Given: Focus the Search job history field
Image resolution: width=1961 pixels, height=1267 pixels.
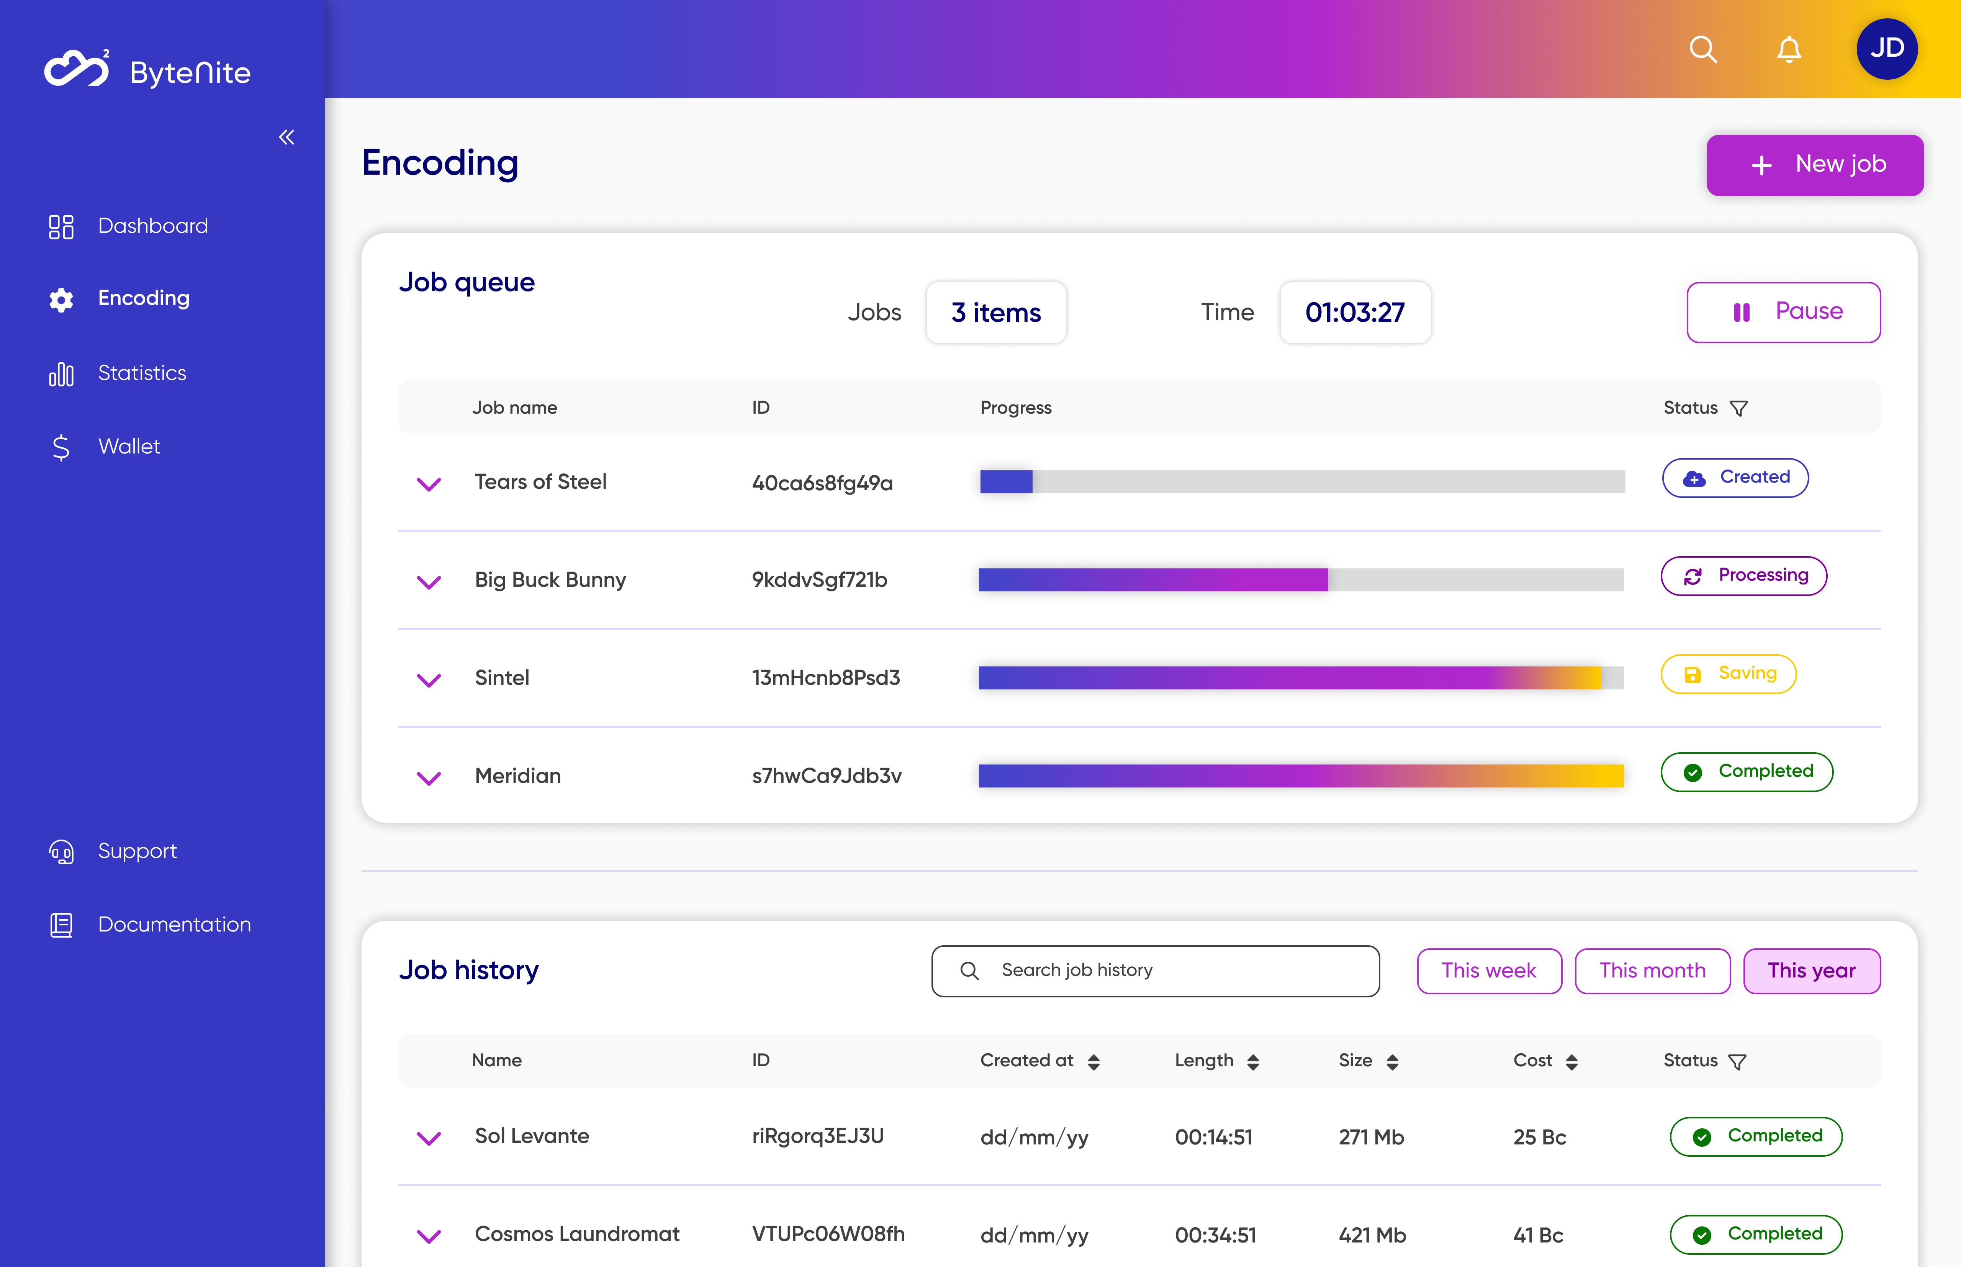Looking at the screenshot, I should click(x=1155, y=971).
